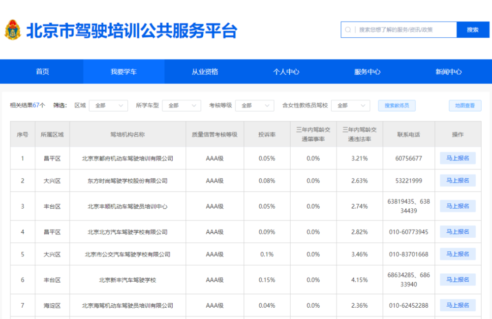Click the 序号 column header
The width and height of the screenshot is (492, 319).
point(23,134)
